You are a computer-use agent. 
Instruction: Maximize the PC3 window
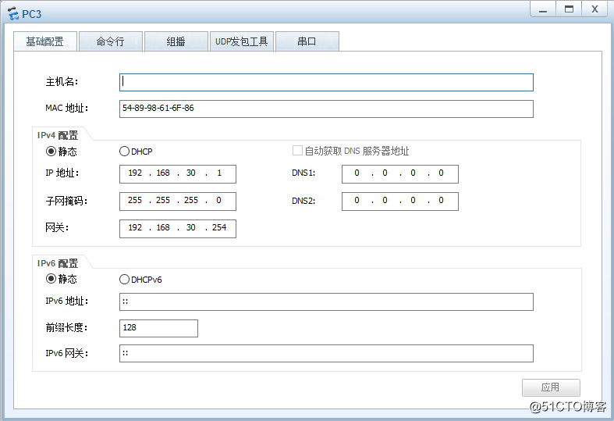click(569, 9)
